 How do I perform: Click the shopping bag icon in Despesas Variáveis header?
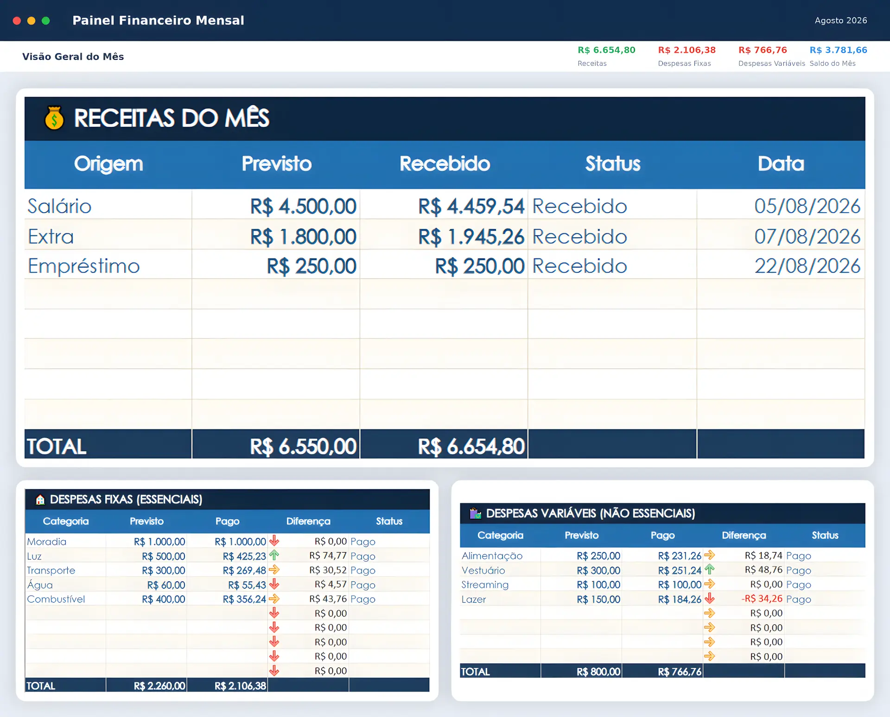[x=476, y=513]
